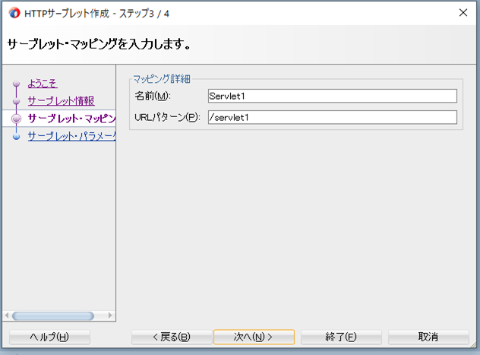
Task: Select the サーブレット・マッピング step in the sidebar
Action: (71, 119)
